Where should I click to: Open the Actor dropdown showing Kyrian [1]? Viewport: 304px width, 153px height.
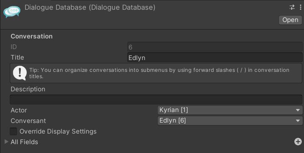tap(230, 110)
